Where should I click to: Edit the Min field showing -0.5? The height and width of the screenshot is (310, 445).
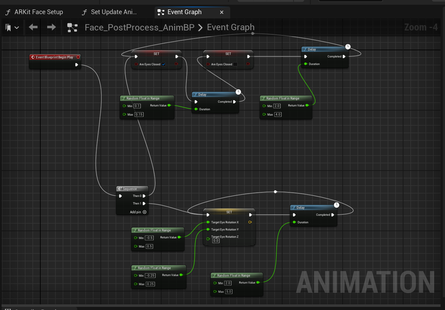coord(149,238)
